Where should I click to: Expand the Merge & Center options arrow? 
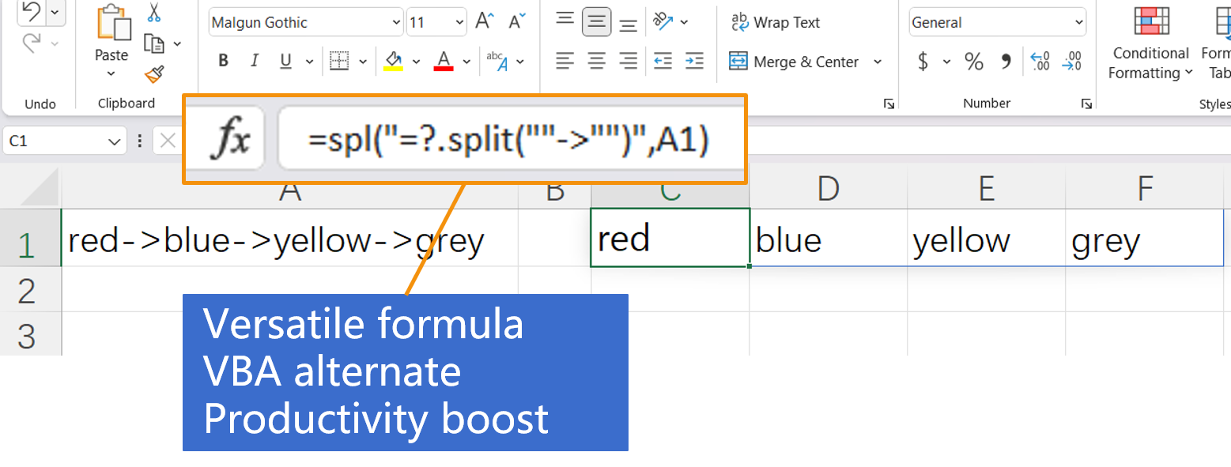[x=878, y=62]
